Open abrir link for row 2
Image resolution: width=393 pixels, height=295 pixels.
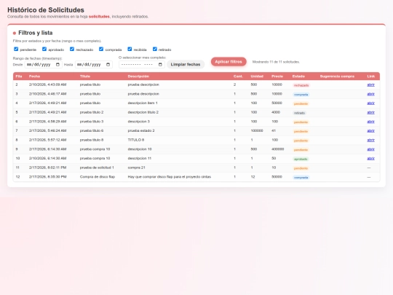(x=370, y=84)
